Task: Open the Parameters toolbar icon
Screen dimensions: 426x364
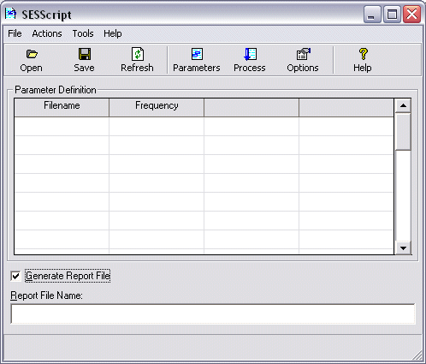Action: [197, 54]
